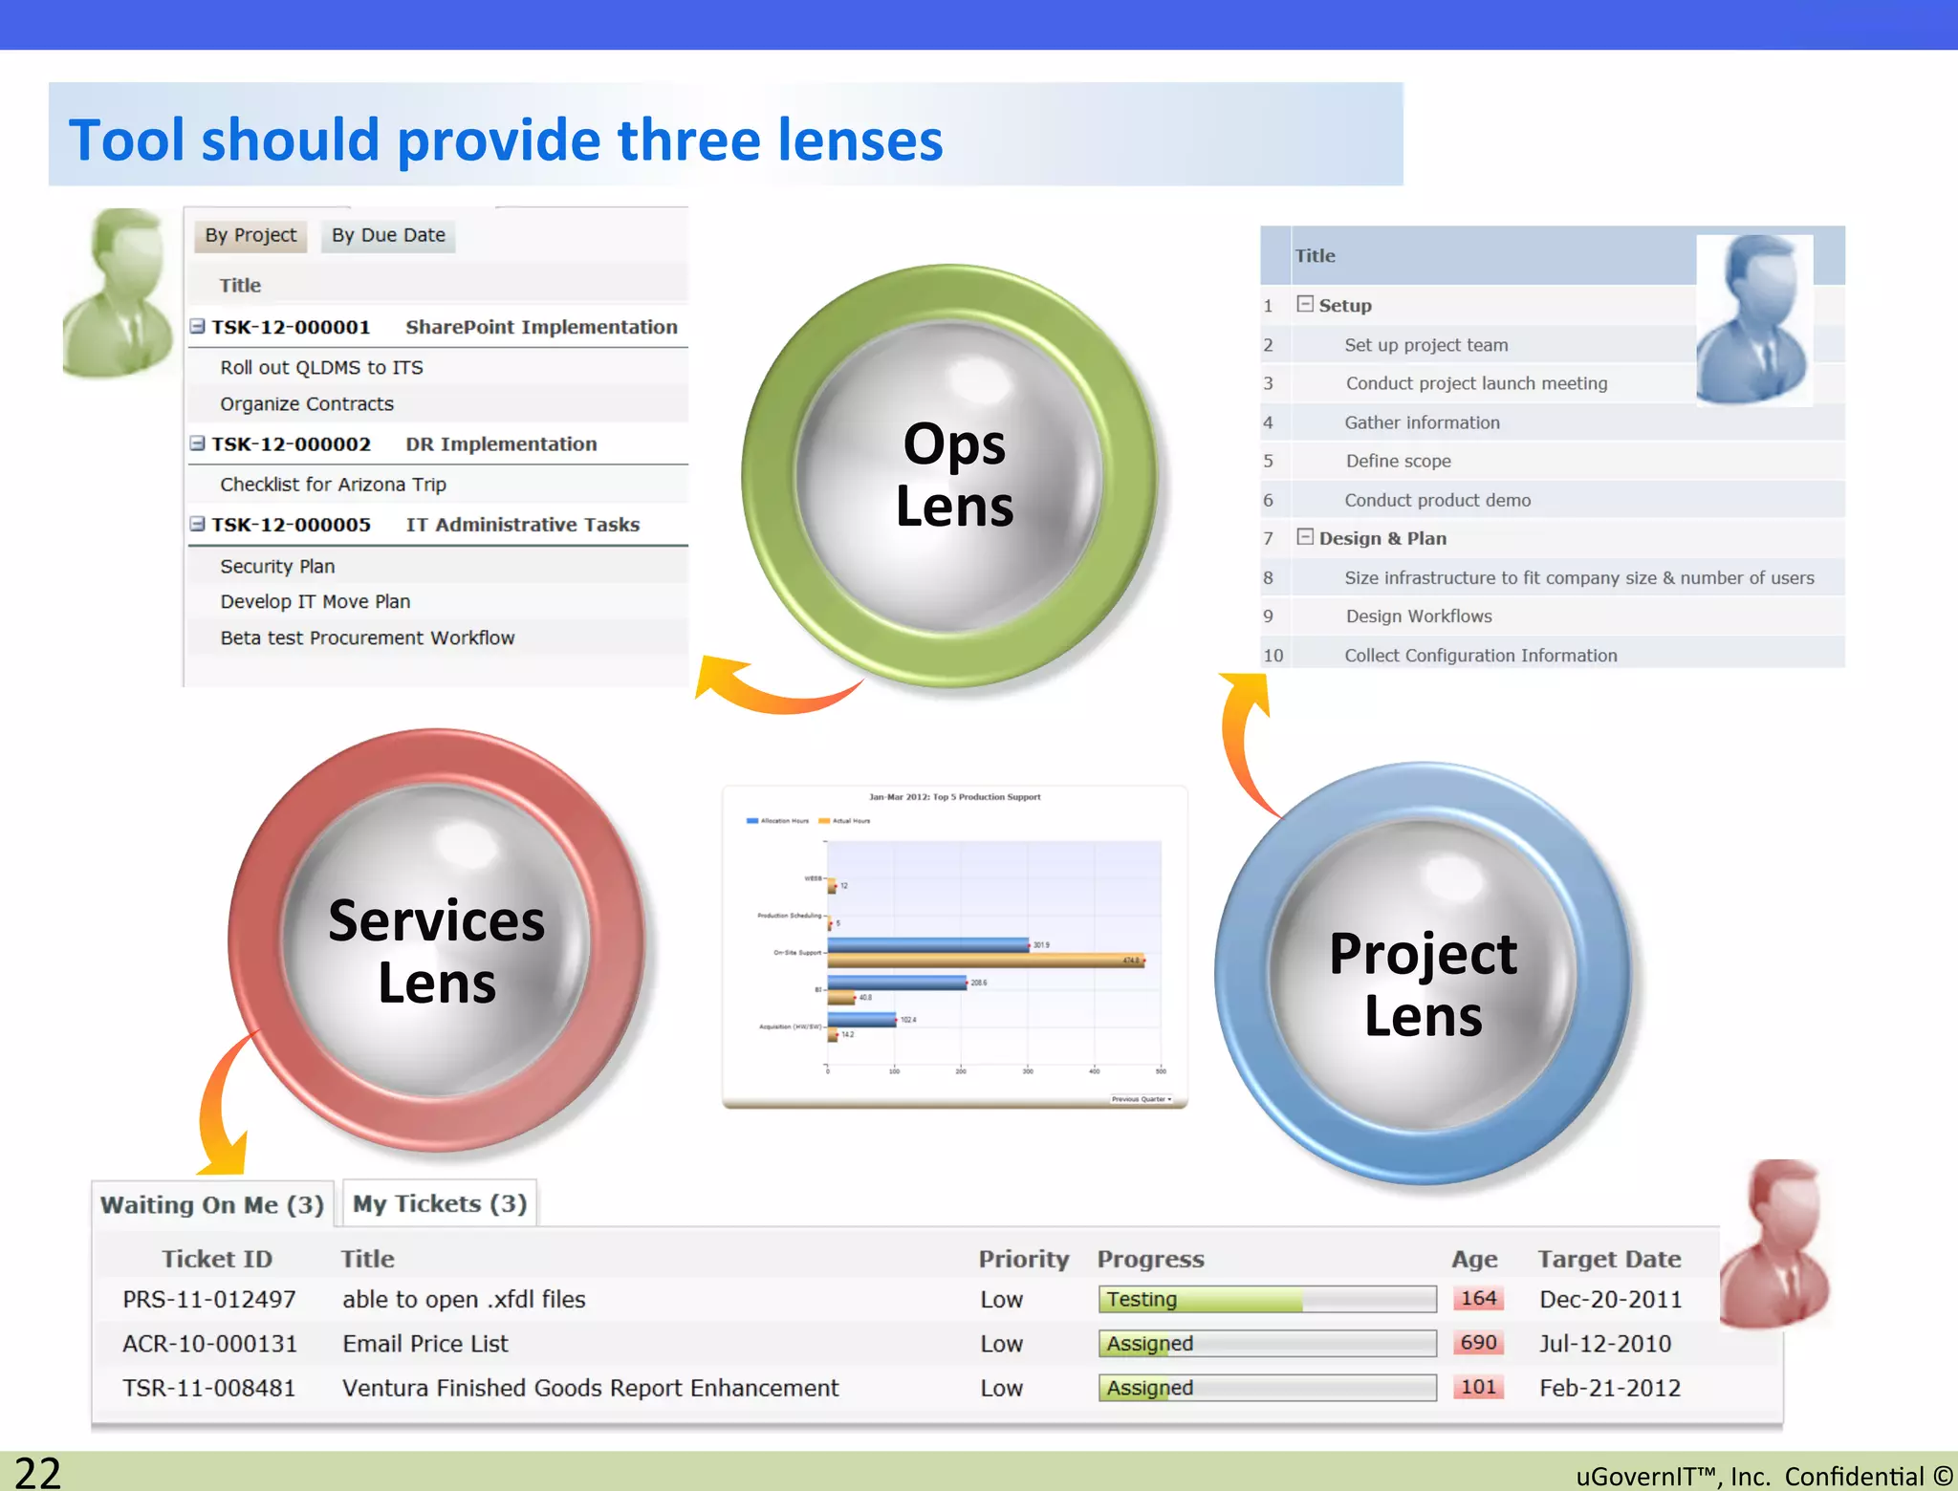Image resolution: width=1958 pixels, height=1491 pixels.
Task: Click the green user avatar icon
Action: click(x=119, y=293)
